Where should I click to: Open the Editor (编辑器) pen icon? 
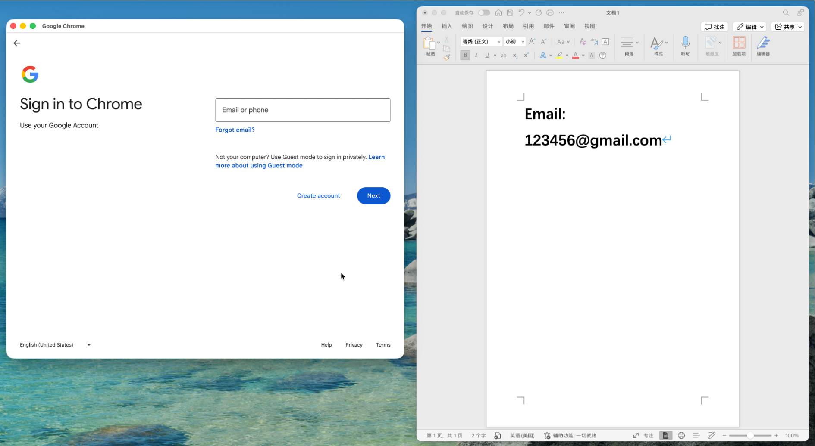pos(763,43)
